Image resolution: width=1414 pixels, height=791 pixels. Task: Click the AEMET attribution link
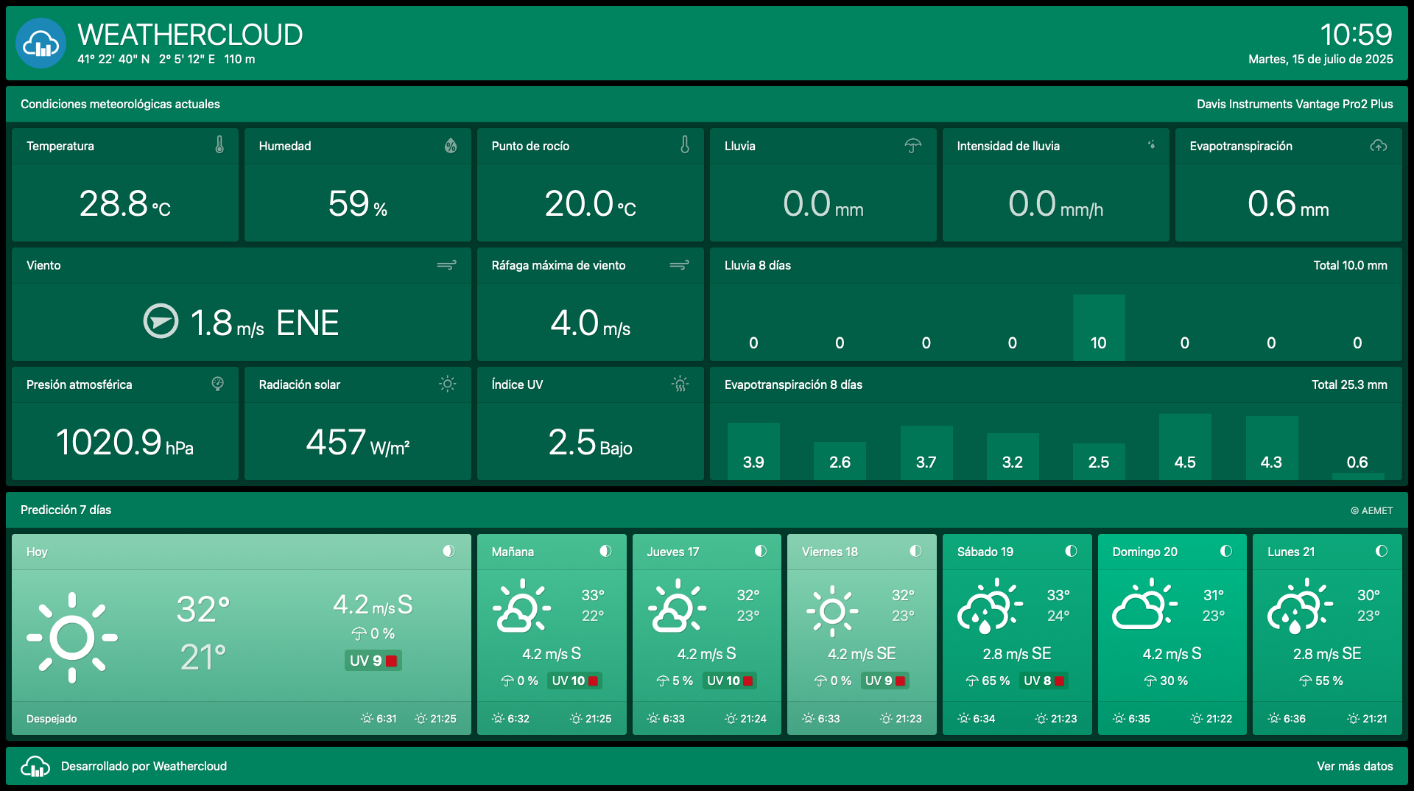coord(1371,510)
